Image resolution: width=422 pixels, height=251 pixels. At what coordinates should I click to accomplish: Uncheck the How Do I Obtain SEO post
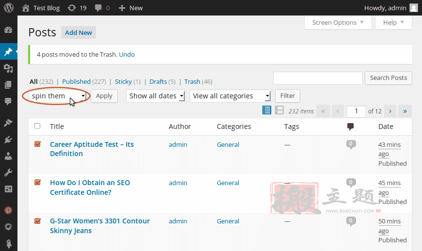[x=37, y=182]
